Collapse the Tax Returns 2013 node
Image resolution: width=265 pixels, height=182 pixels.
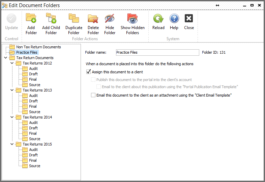(12, 90)
